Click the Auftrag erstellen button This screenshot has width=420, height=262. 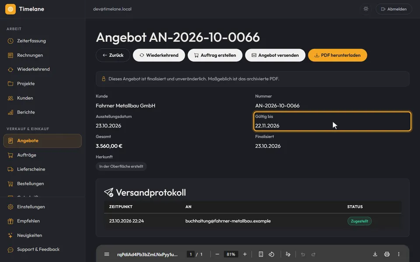click(215, 55)
